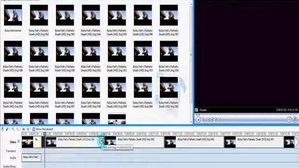Select clip thumbnail numbered 046 in collection
This screenshot has width=299, height=168.
(x=143, y=15)
